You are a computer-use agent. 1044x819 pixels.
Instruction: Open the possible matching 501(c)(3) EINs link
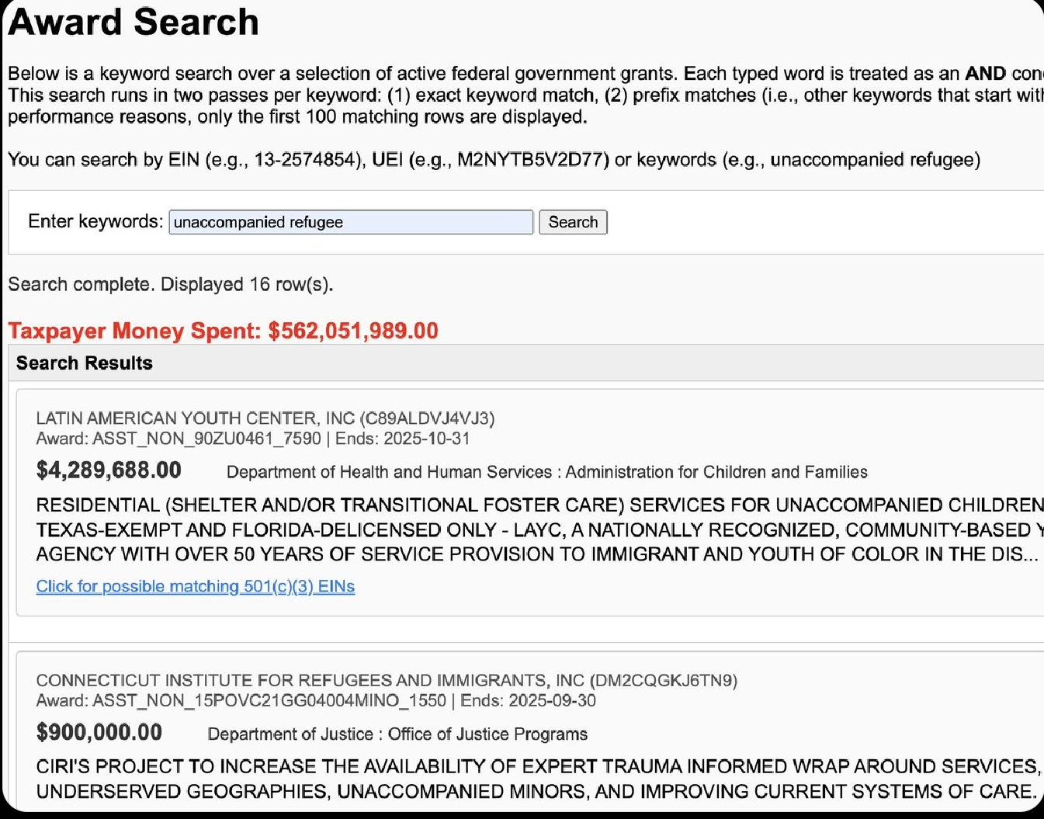click(196, 586)
